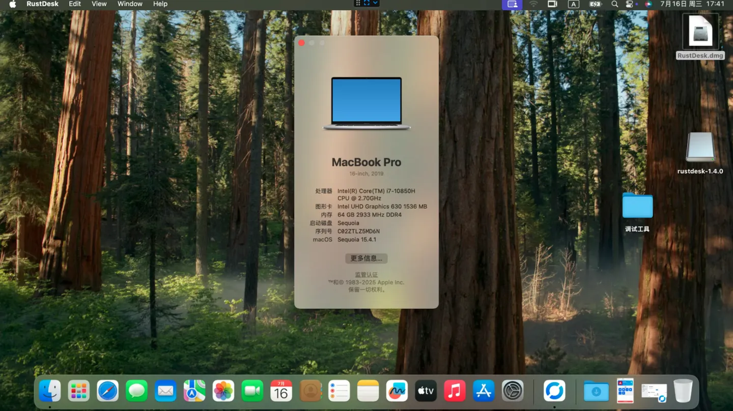Open the input source menu in the menu bar
This screenshot has height=411, width=733.
coord(573,4)
